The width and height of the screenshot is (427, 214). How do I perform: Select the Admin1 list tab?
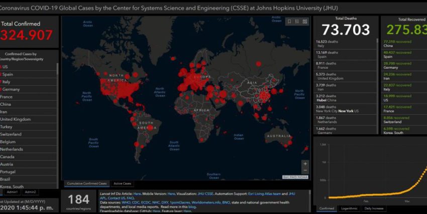click(x=12, y=192)
